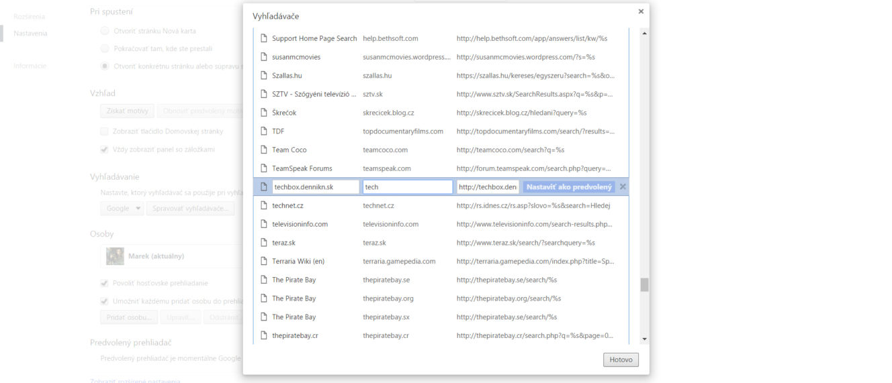892x383 pixels.
Task: Click the page icon beside TeamSpeak Forums
Action: coord(264,168)
